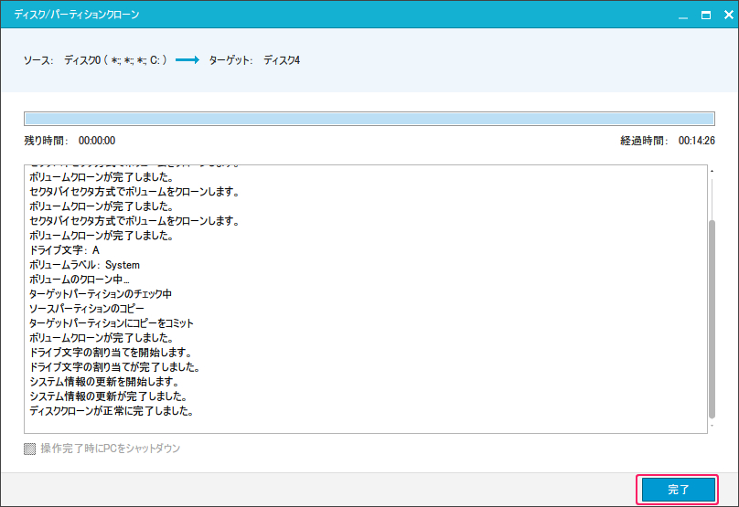Click the log scrollbar thumb

pos(712,319)
